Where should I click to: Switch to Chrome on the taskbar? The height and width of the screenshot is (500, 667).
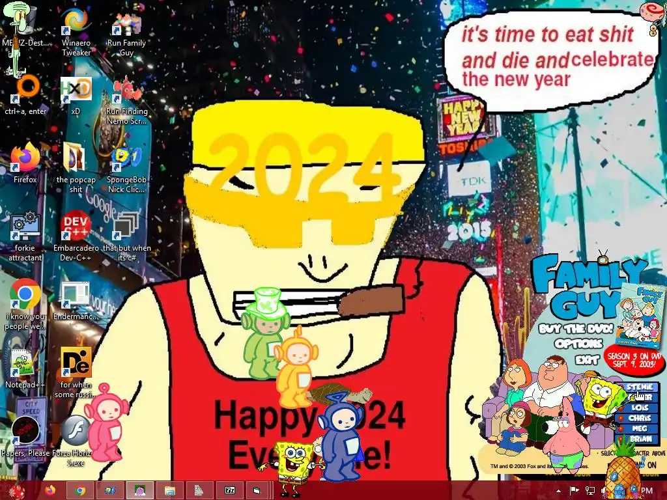click(80, 491)
